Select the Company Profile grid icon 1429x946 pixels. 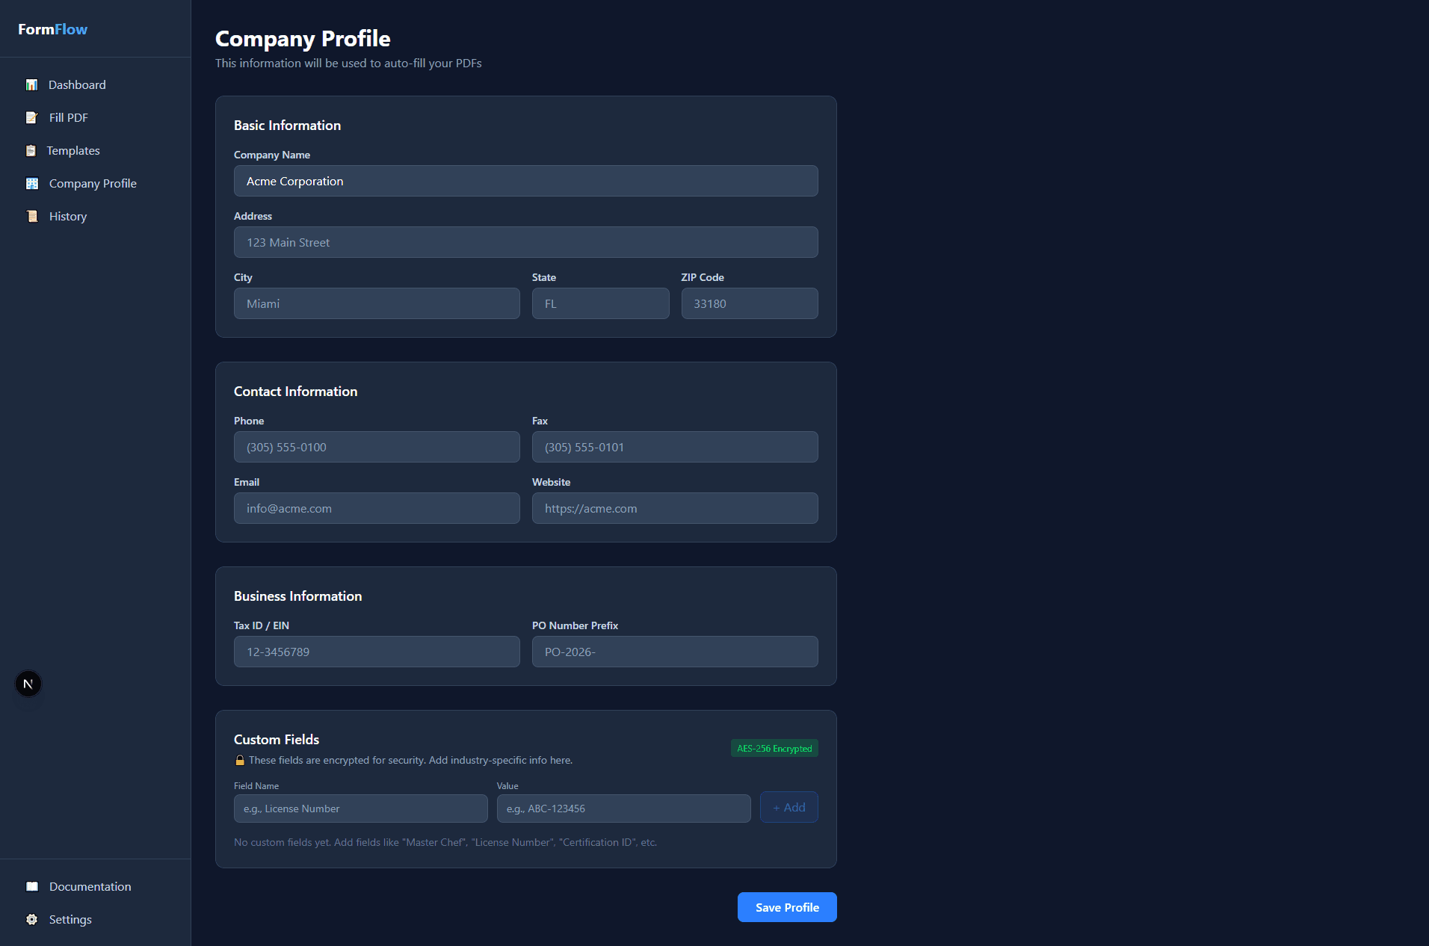31,183
